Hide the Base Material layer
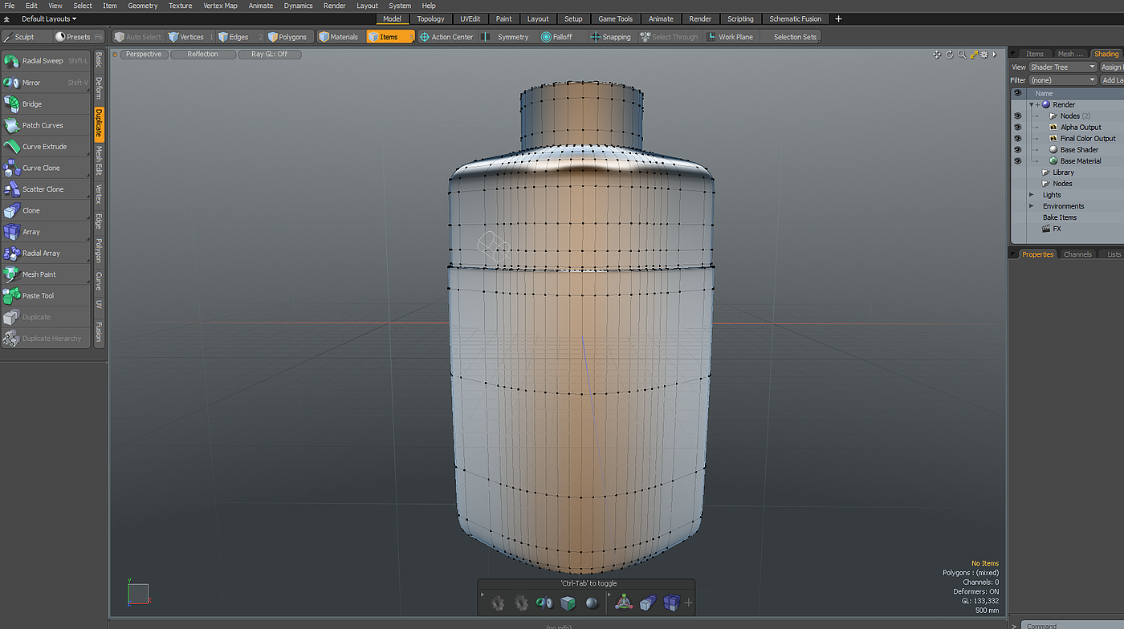Image resolution: width=1124 pixels, height=629 pixels. (x=1017, y=161)
